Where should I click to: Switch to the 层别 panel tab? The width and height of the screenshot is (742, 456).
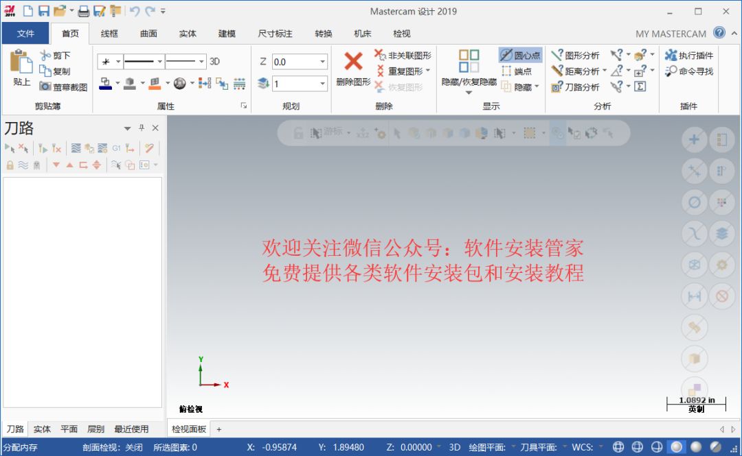tap(95, 429)
